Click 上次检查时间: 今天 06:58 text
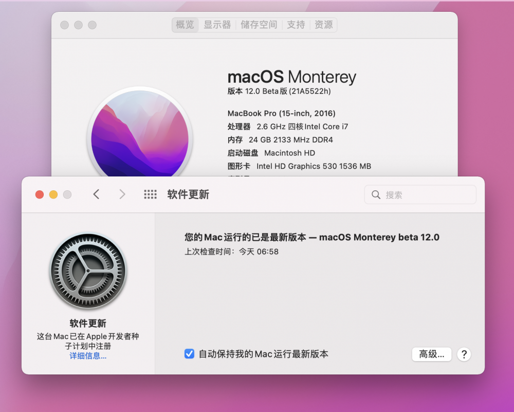The image size is (514, 412). click(231, 252)
